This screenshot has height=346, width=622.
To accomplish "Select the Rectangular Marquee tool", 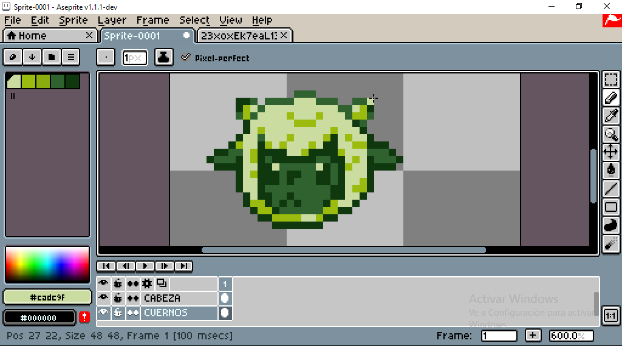I will pos(611,80).
